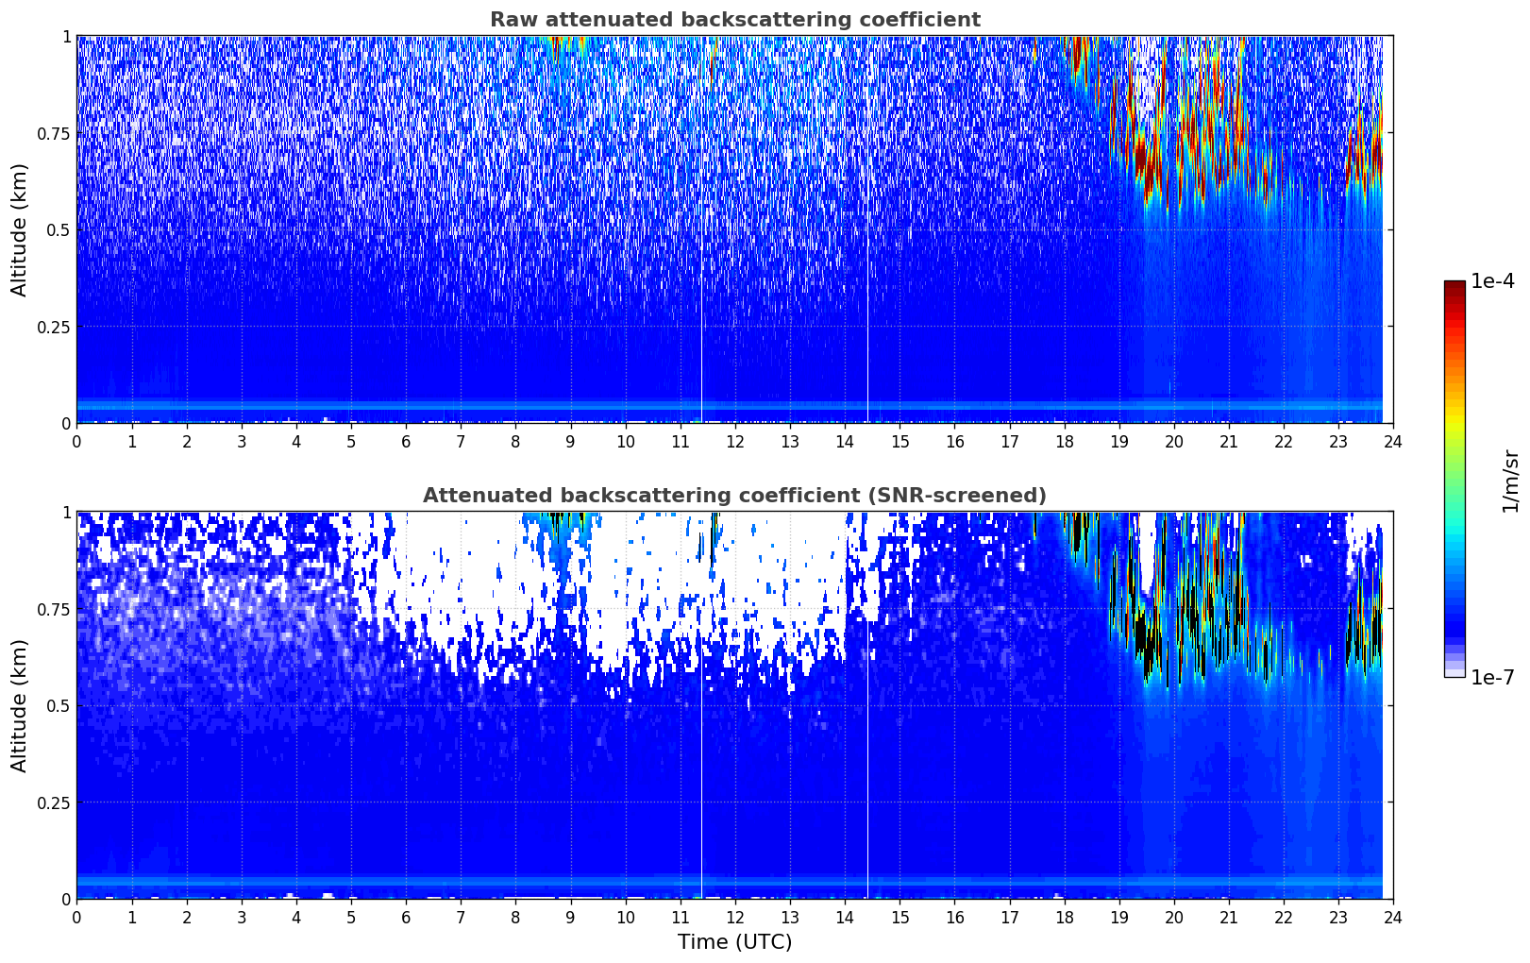Pick the white bottom end of the colorbar
This screenshot has width=1530, height=963.
tap(1454, 673)
